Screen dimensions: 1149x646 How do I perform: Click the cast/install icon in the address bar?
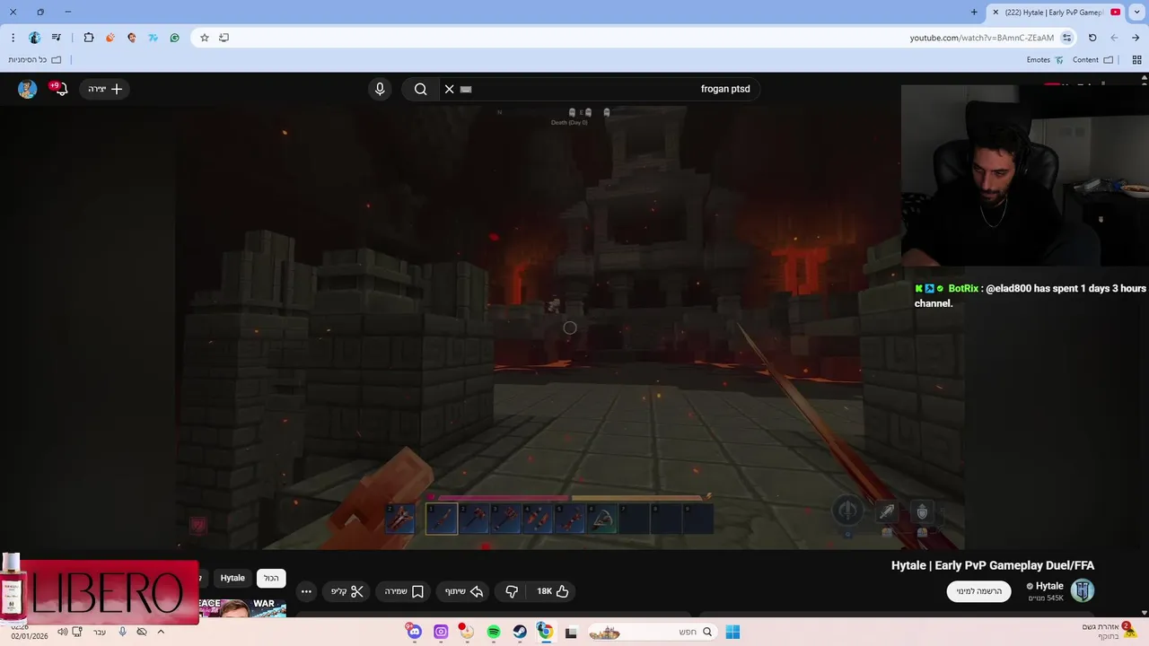click(x=224, y=38)
